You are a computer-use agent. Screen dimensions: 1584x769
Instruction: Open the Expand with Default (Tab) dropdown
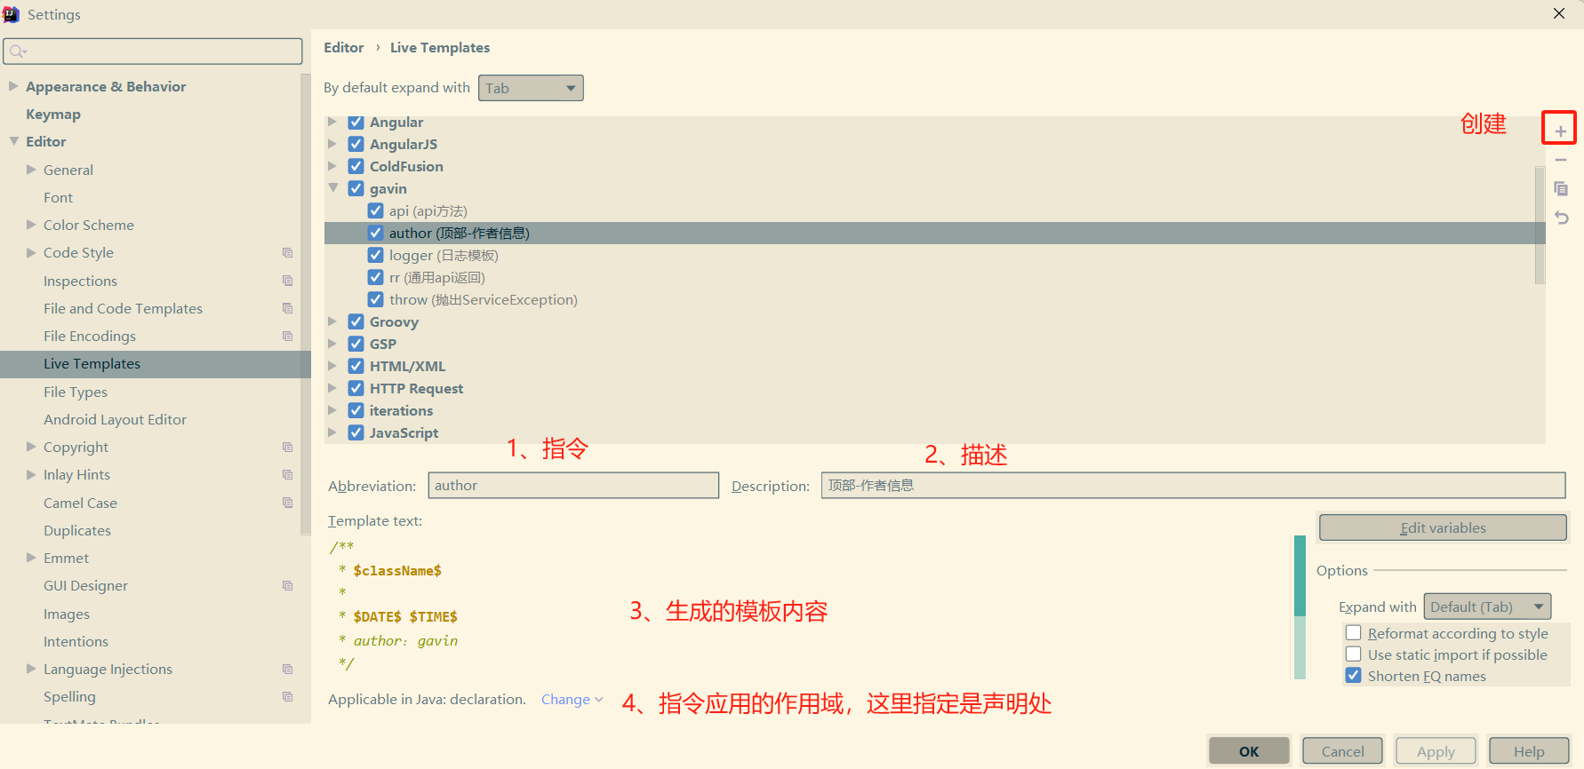[1487, 606]
